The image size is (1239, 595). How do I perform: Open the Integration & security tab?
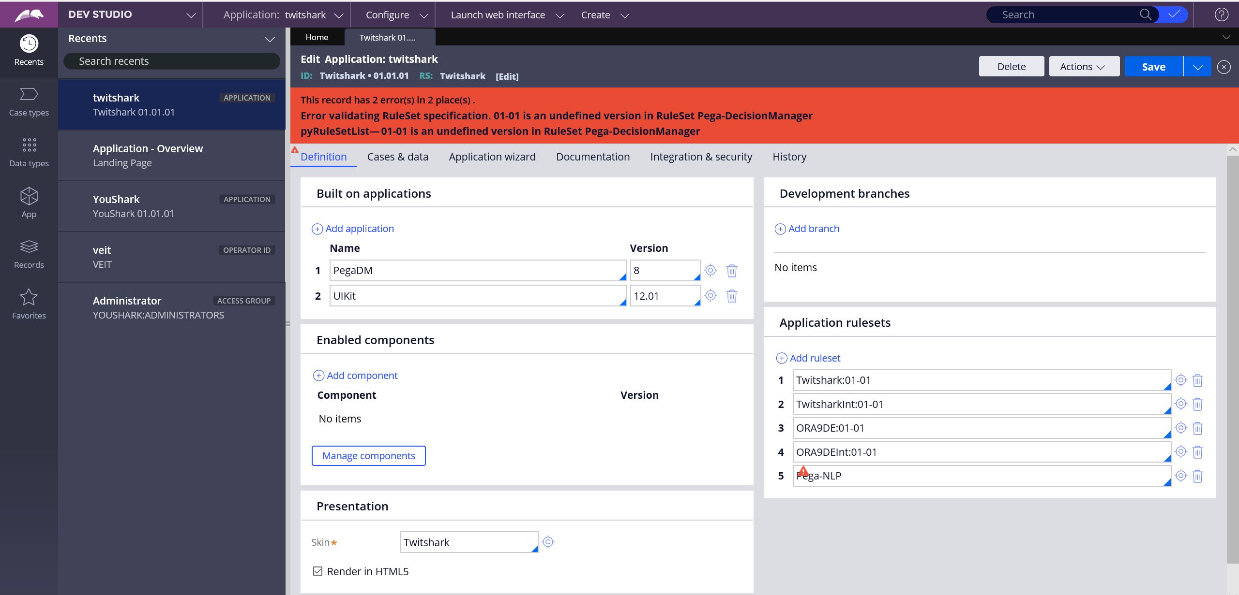[x=701, y=157]
